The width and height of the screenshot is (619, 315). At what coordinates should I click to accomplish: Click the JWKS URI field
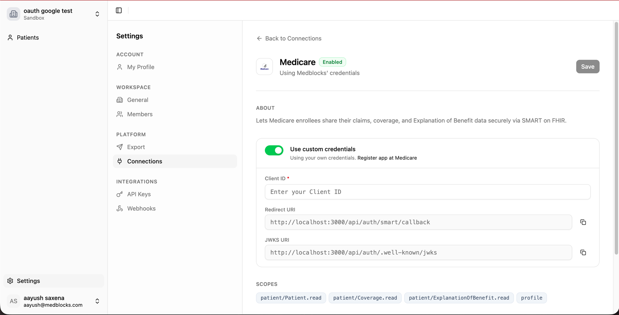418,252
